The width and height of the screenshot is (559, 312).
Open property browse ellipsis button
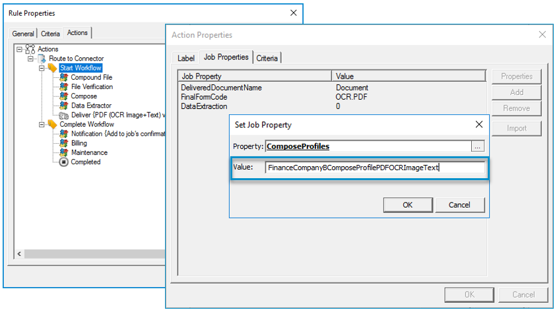point(478,146)
